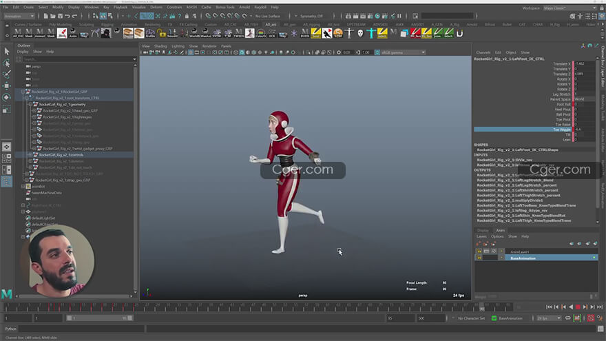This screenshot has width=606, height=341.
Task: Open the sRGB gamma color space dropdown
Action: pos(403,52)
